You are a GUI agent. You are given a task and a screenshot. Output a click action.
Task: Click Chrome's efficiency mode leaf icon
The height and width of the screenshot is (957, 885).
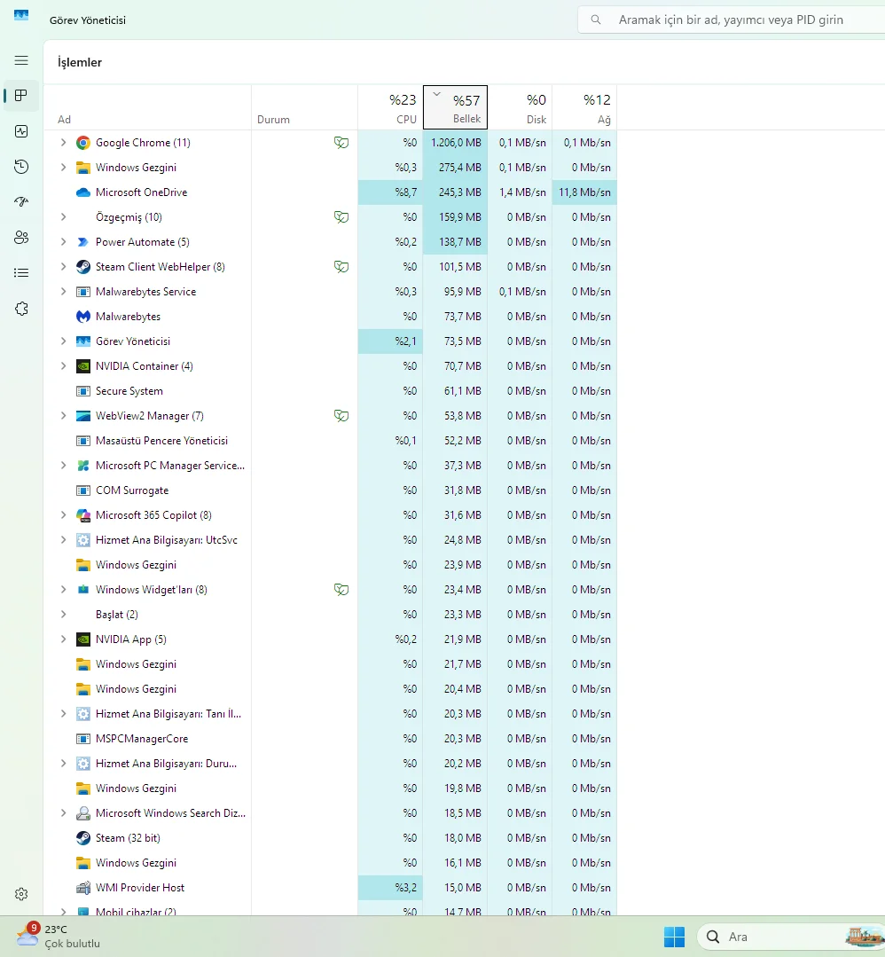coord(341,143)
